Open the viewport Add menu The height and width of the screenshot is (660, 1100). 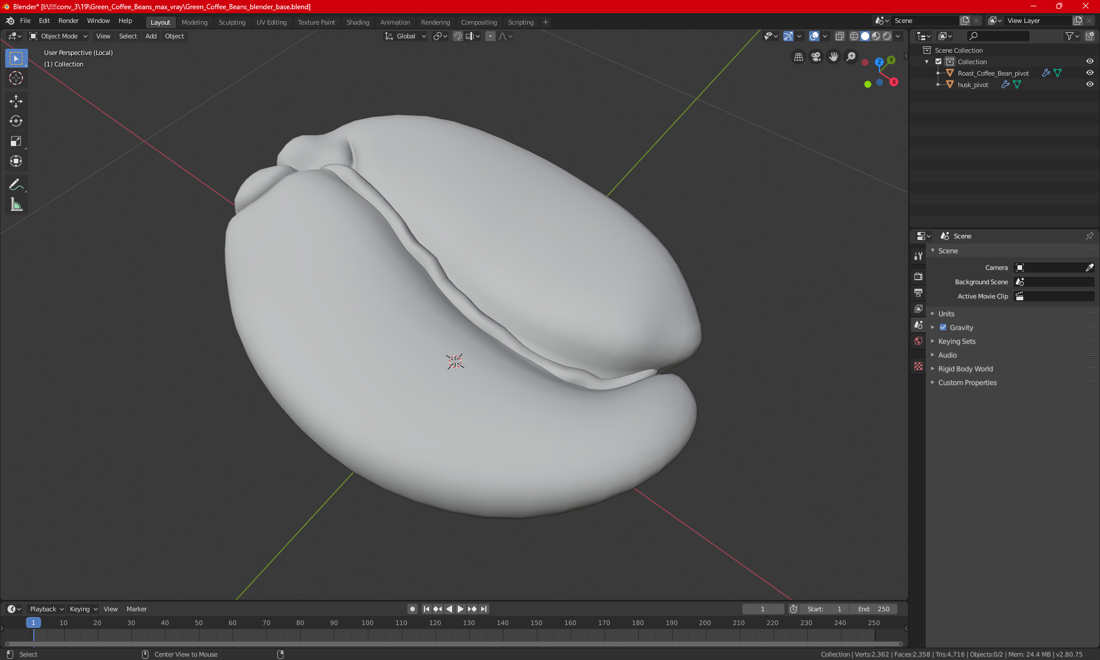[x=151, y=36]
